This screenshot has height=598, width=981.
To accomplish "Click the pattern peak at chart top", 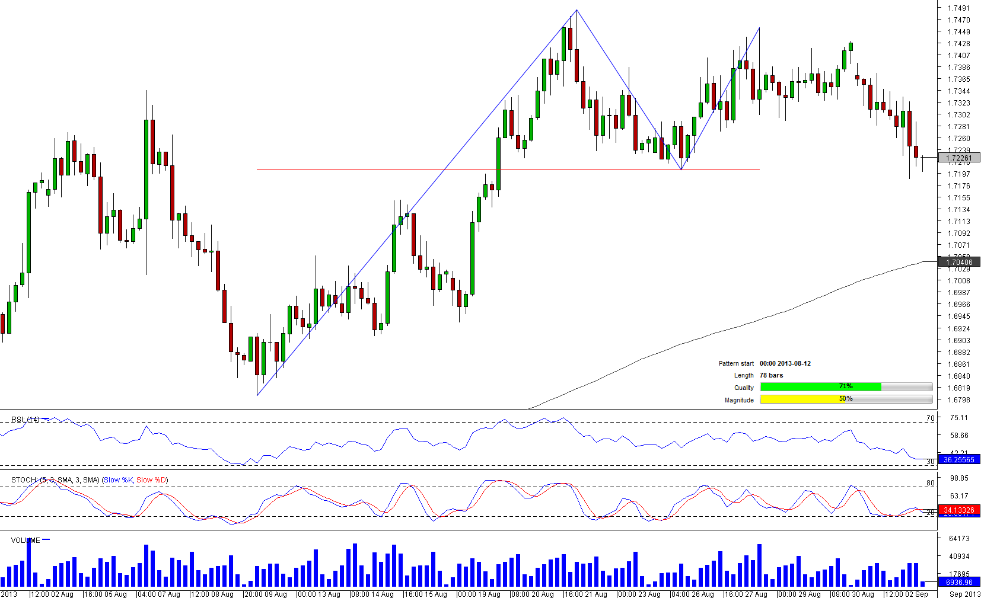I will coord(577,10).
